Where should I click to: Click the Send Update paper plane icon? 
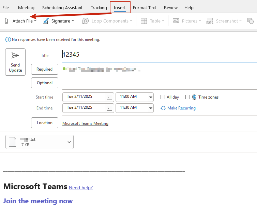click(15, 56)
